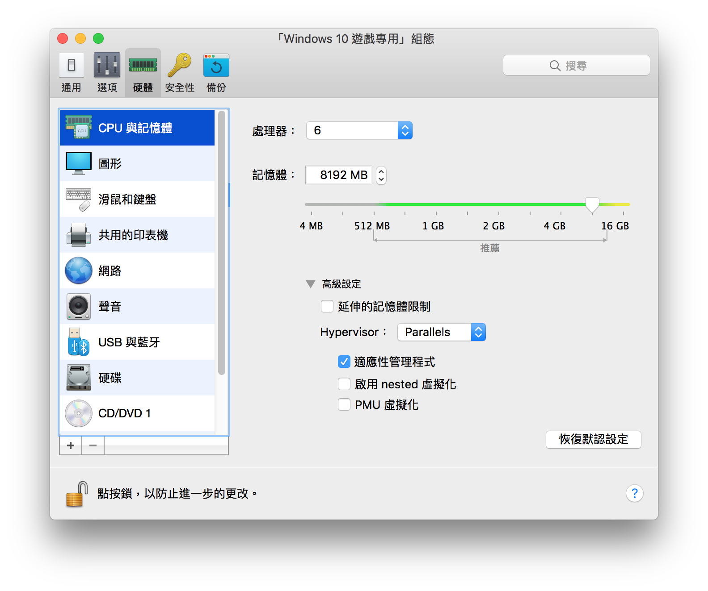708x591 pixels.
Task: Open help with the question mark button
Action: tap(634, 493)
